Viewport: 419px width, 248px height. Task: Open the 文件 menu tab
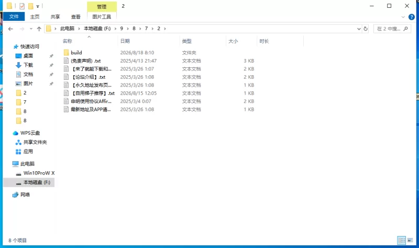pos(14,17)
